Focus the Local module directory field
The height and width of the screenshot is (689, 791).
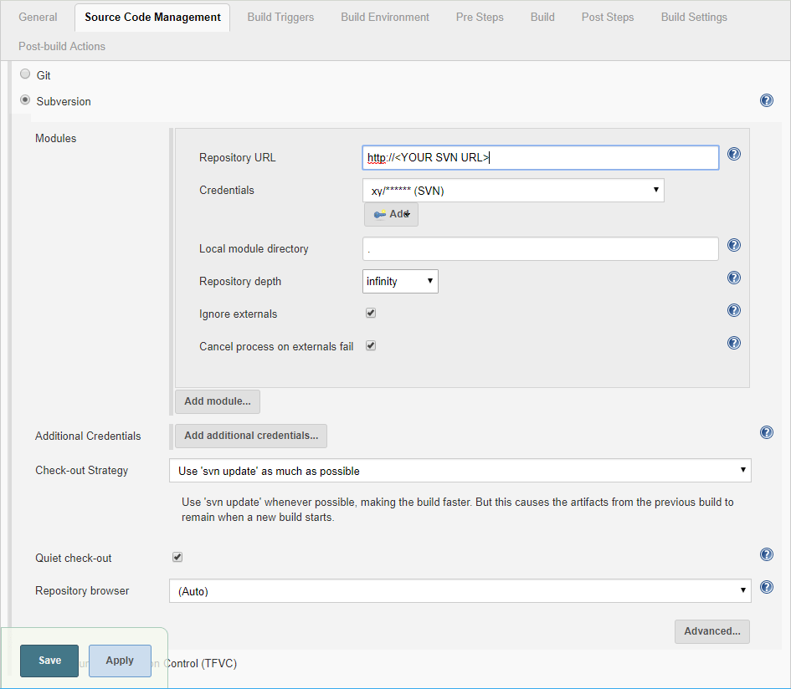pyautogui.click(x=540, y=249)
